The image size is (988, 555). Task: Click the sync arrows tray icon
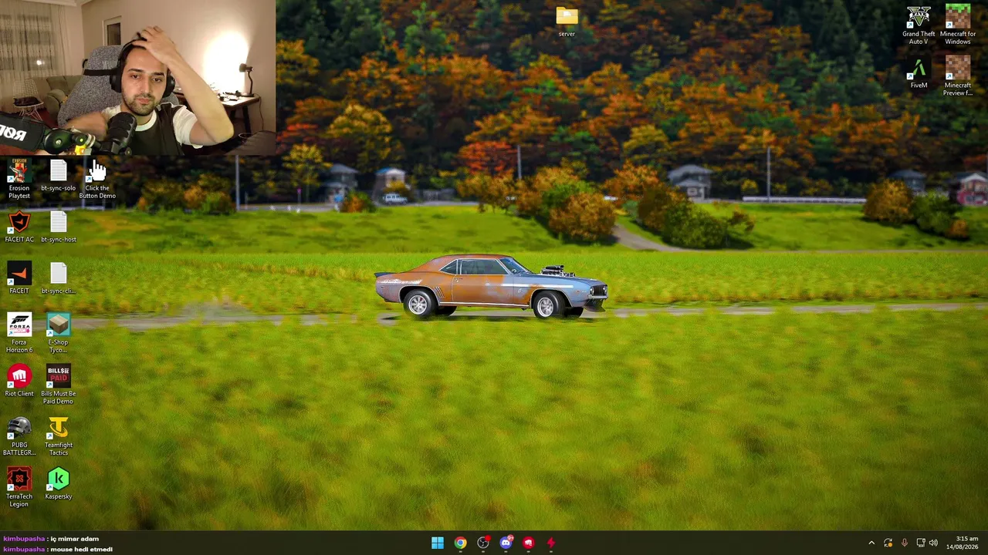888,543
